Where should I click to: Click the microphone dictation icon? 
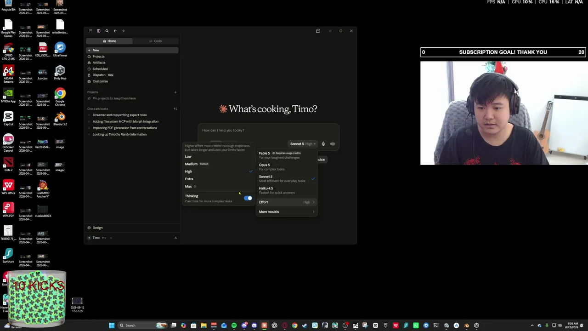(323, 144)
